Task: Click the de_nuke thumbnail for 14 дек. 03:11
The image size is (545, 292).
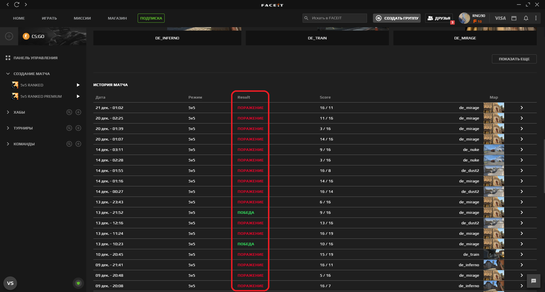Action: (x=494, y=150)
